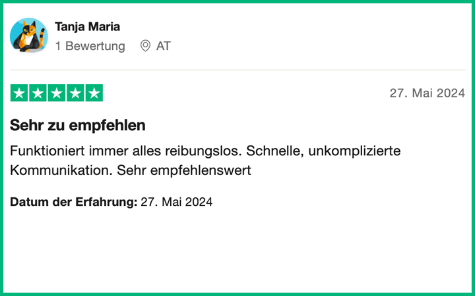Click the word empfehlenswert in the review body
The width and height of the screenshot is (475, 296).
click(x=201, y=170)
